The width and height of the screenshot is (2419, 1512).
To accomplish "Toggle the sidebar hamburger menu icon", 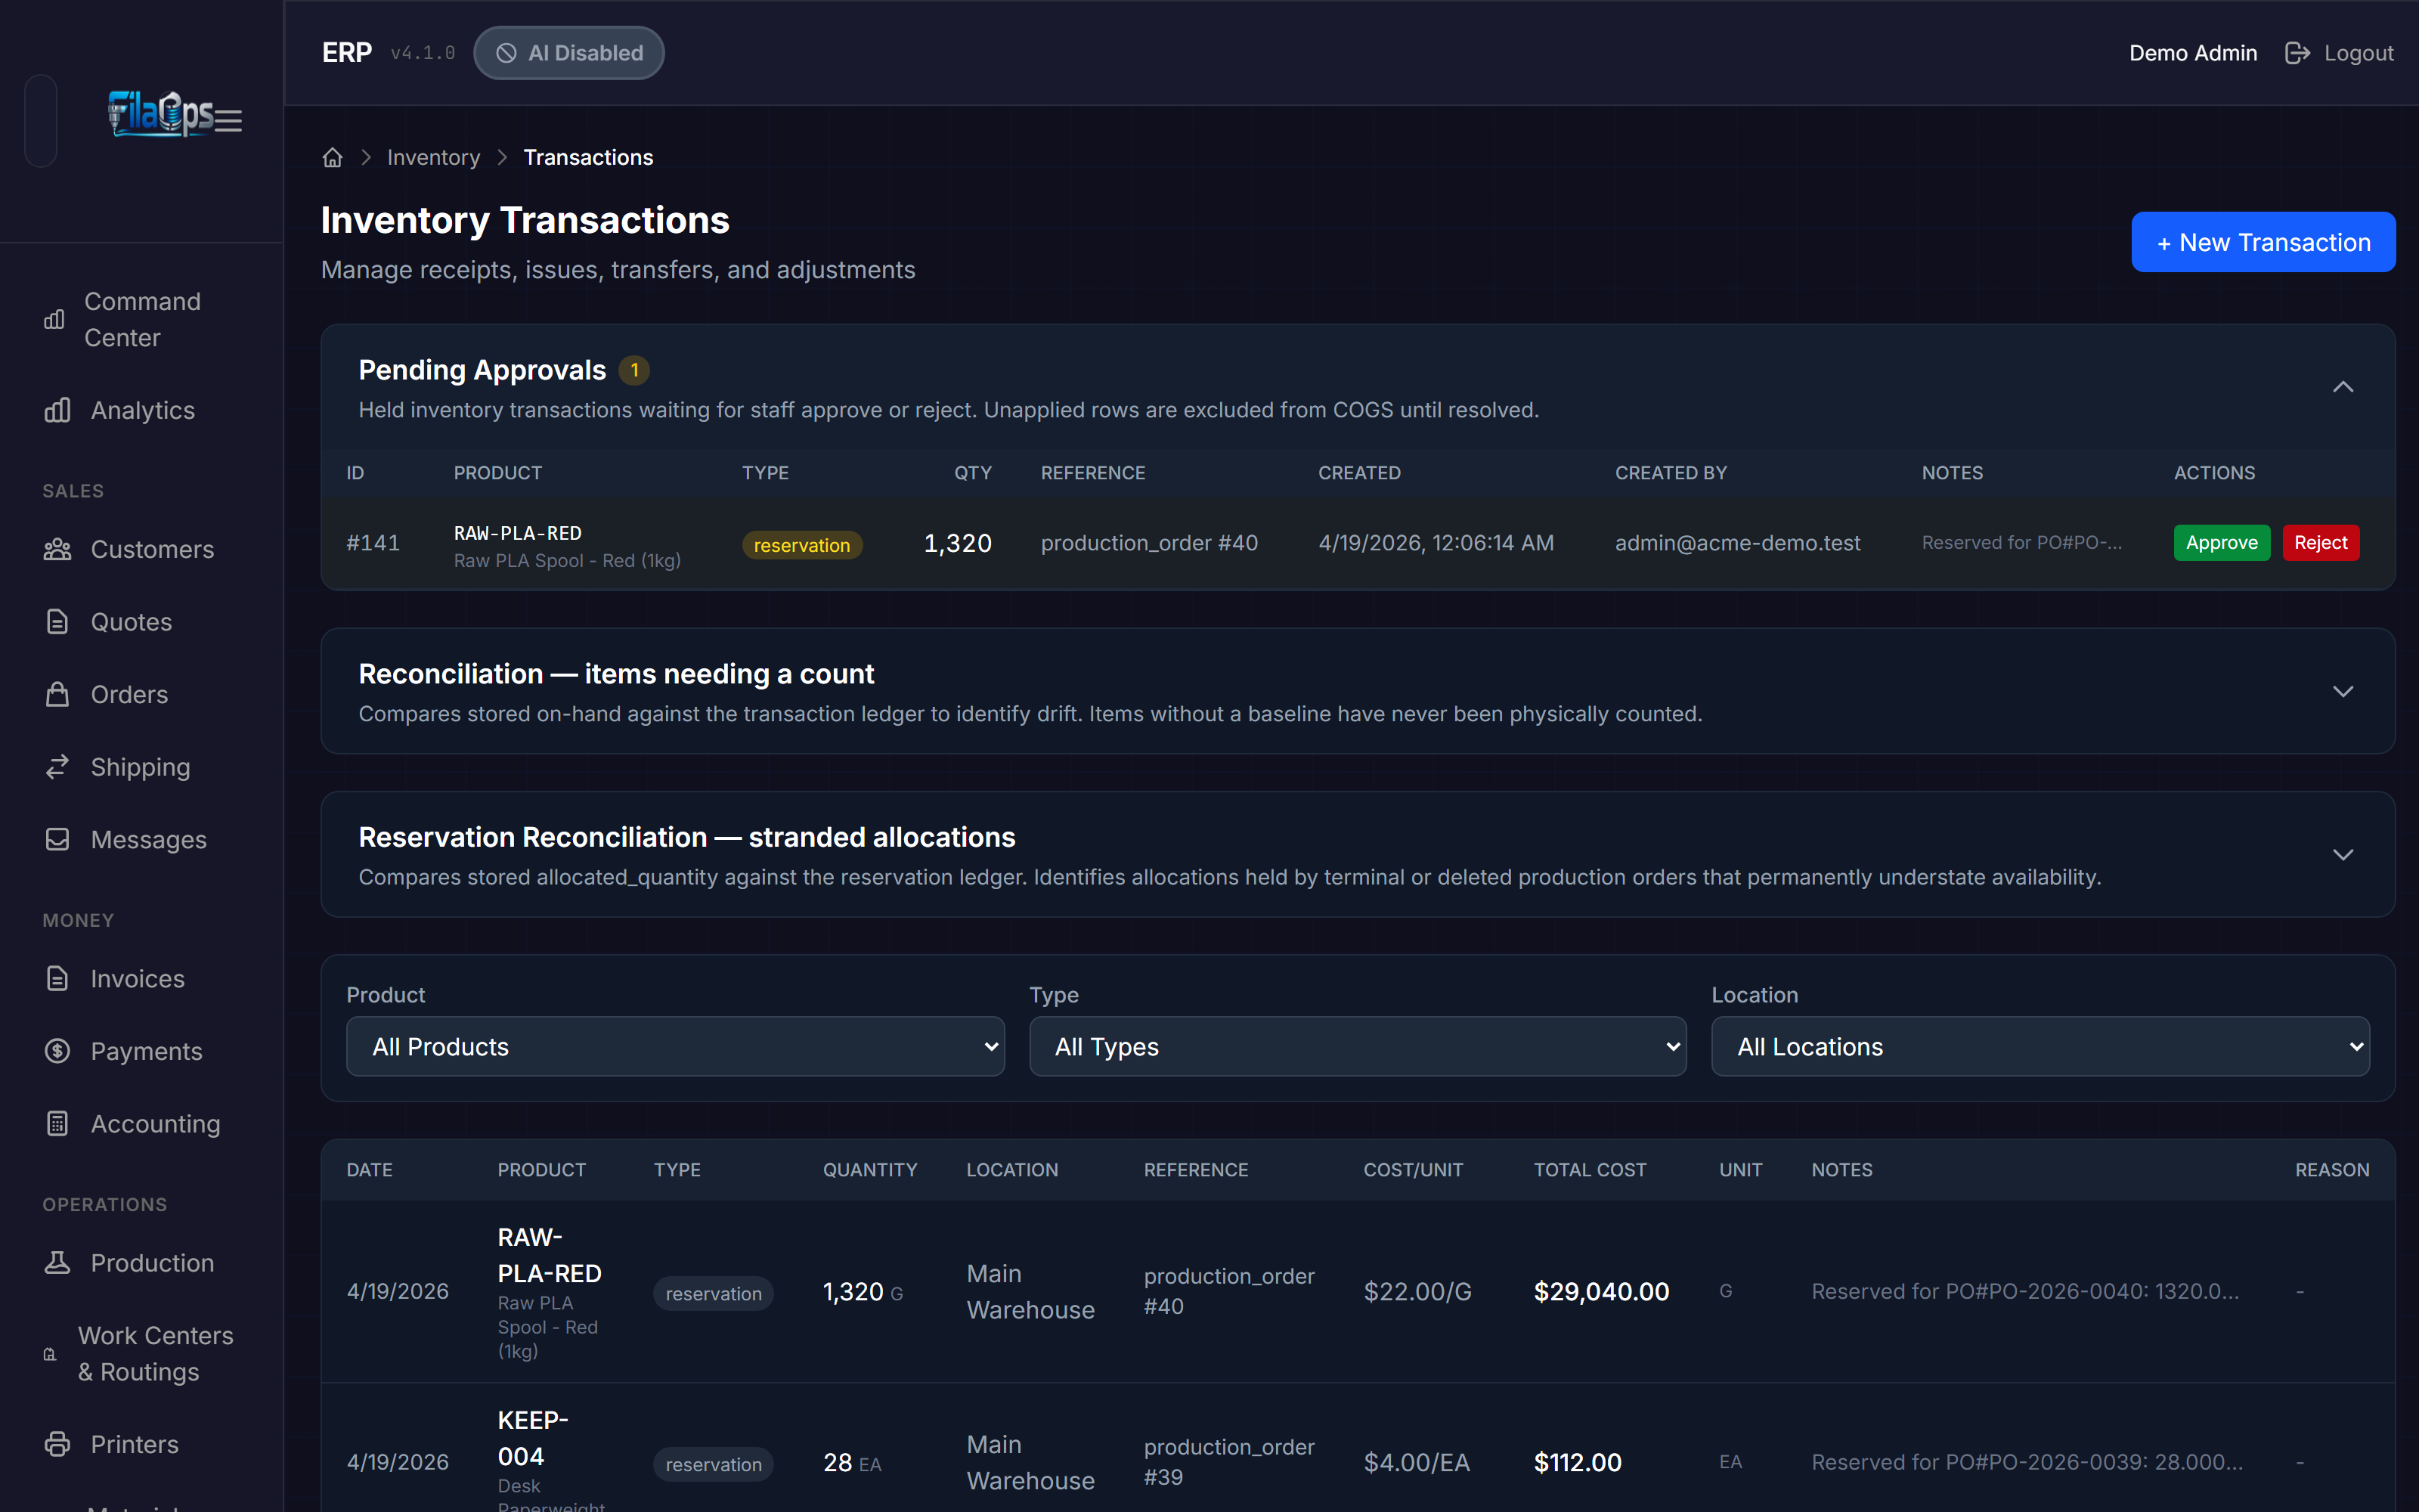I will (229, 120).
